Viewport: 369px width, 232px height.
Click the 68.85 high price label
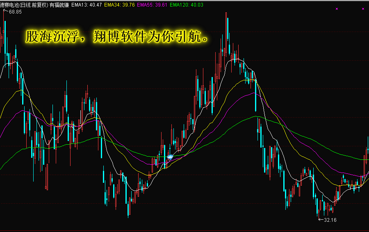pyautogui.click(x=15, y=12)
